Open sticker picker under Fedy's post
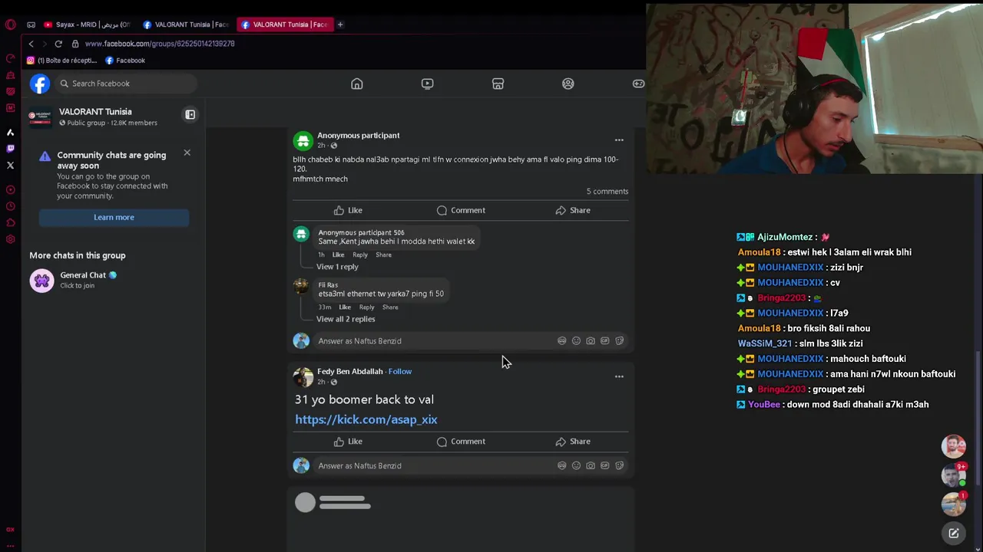 620,465
